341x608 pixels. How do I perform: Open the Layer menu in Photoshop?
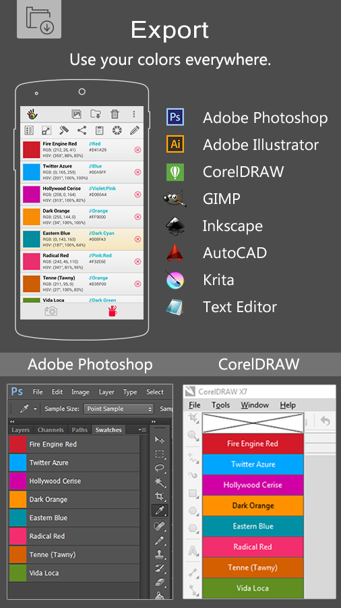[x=106, y=392]
